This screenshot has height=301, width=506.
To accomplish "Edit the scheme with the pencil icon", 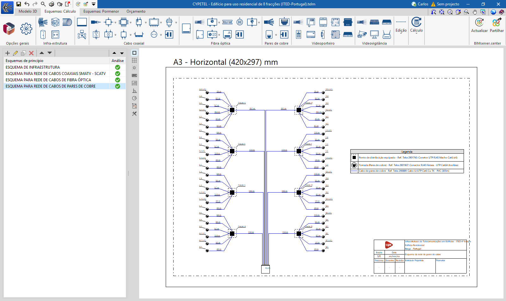I will 15,53.
